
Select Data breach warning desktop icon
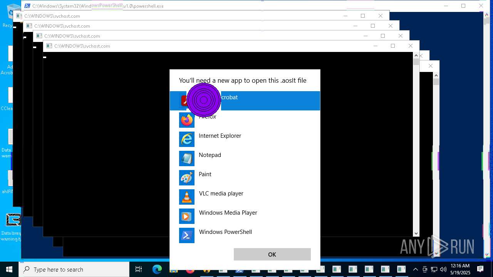pyautogui.click(x=10, y=227)
